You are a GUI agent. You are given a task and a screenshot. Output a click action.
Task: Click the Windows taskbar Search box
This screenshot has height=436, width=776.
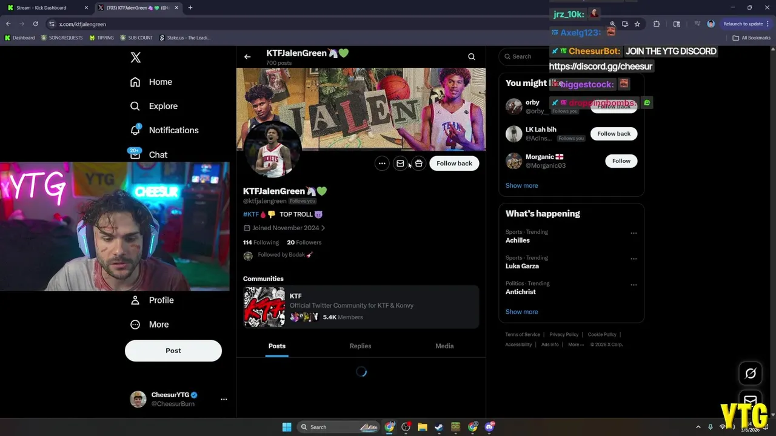339,428
